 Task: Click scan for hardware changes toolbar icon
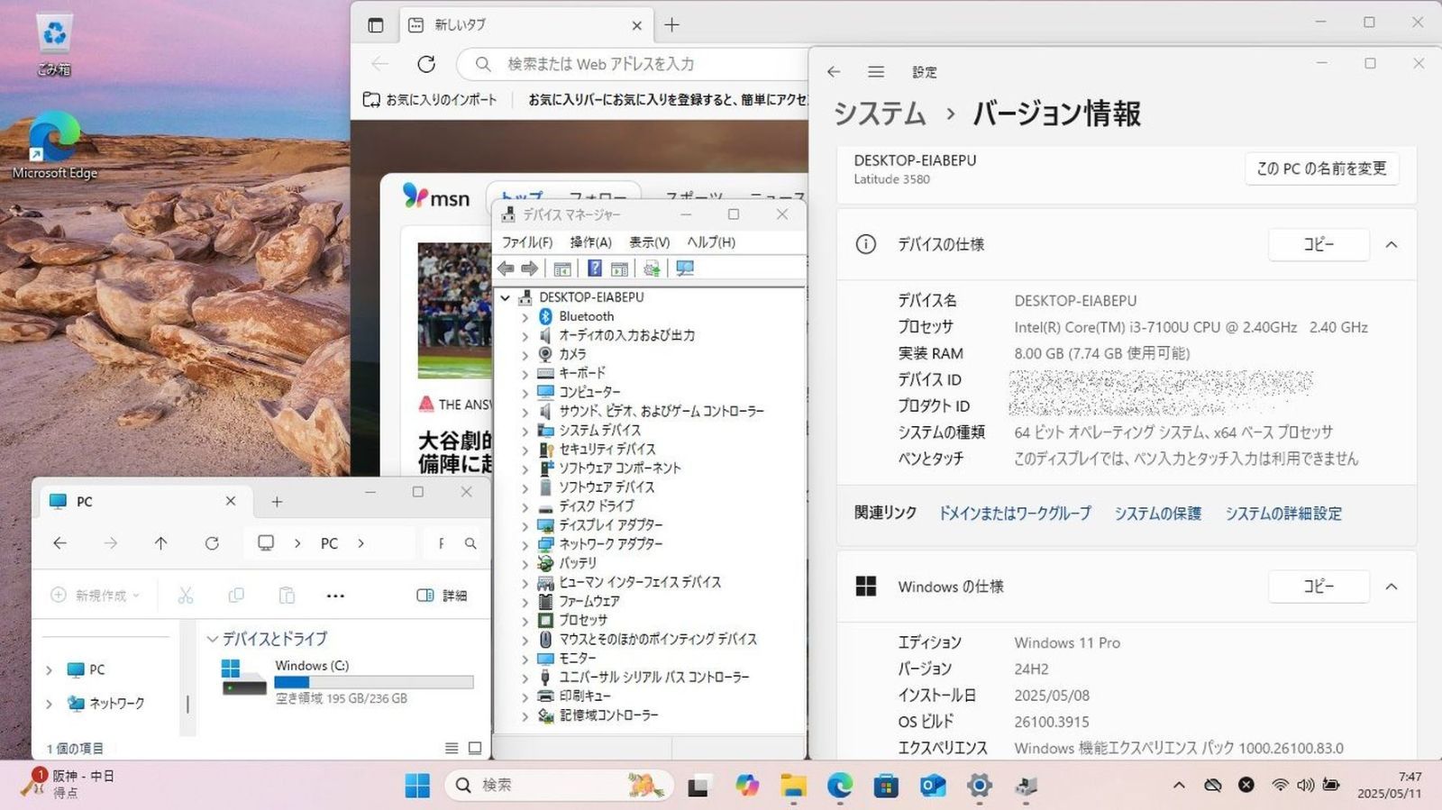(x=652, y=268)
